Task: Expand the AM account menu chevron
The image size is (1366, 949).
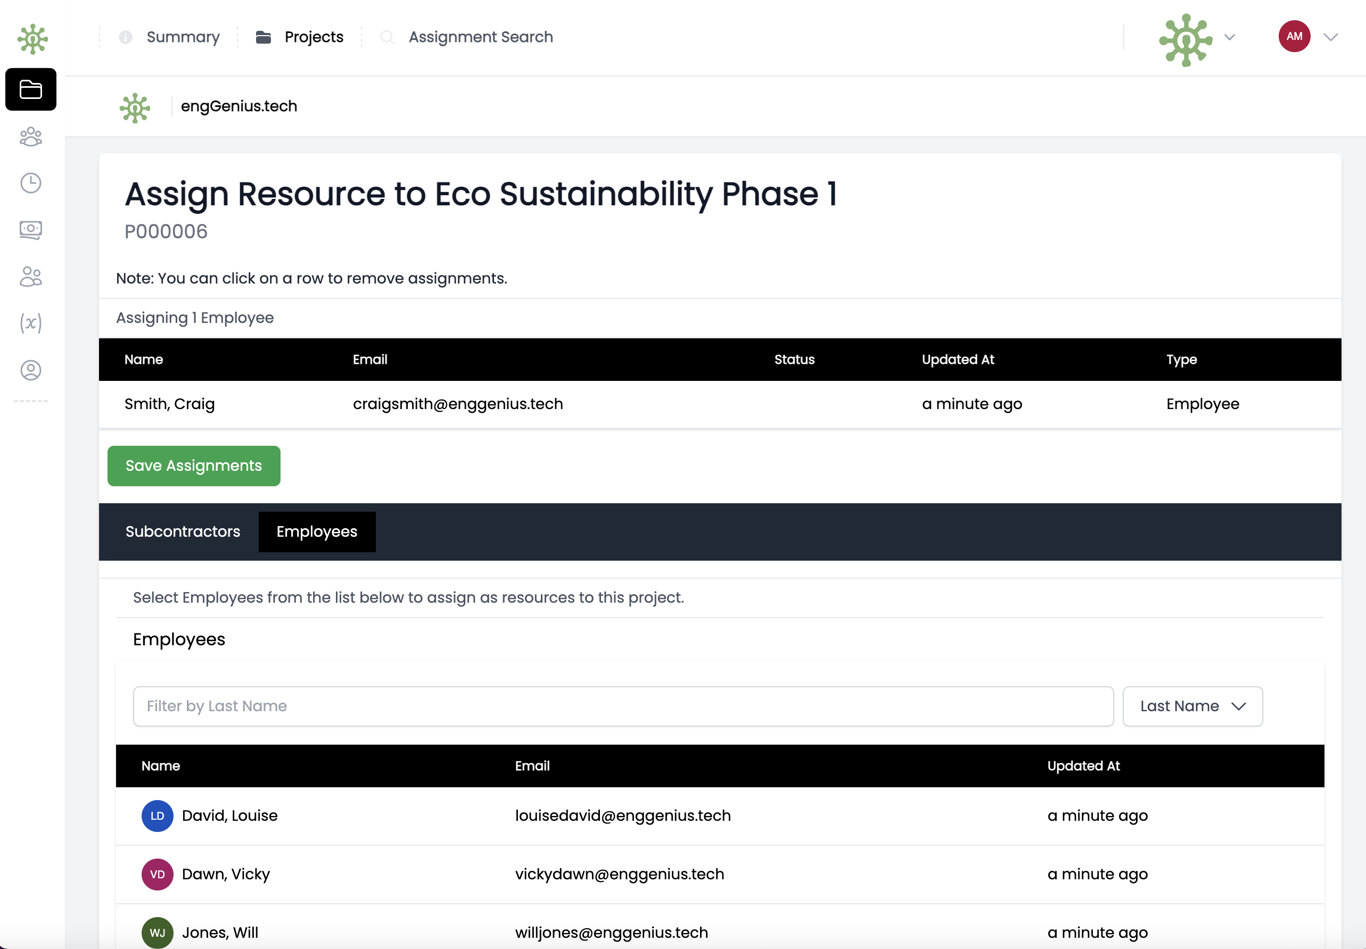Action: pyautogui.click(x=1331, y=37)
